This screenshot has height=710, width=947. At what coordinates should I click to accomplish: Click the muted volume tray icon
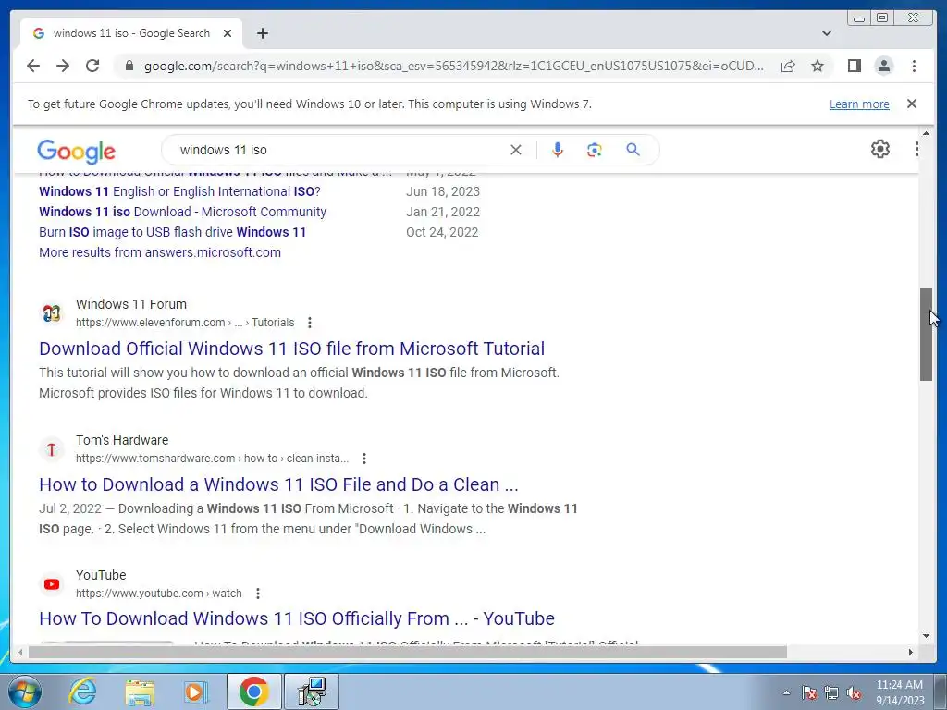(854, 693)
